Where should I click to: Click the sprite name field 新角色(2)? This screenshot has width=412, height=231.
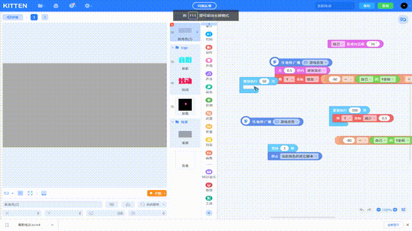[x=52, y=205]
